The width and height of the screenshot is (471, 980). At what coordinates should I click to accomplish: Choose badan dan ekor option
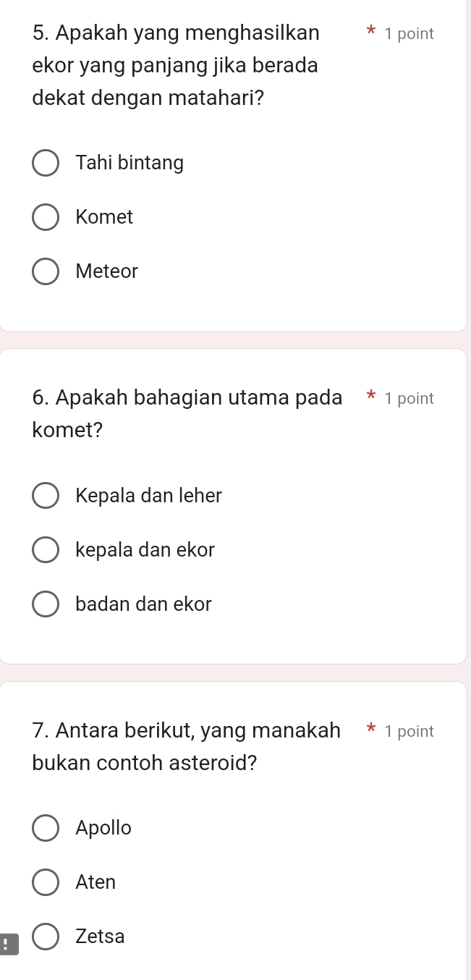(46, 604)
